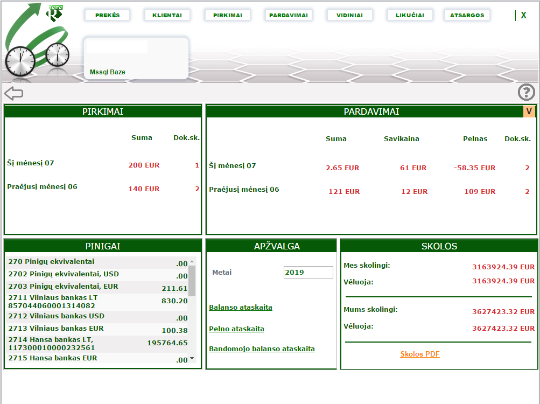Open the Vidiniai menu
540x404 pixels.
(x=349, y=15)
